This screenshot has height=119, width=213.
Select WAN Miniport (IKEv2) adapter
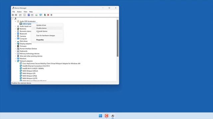(x=30, y=71)
